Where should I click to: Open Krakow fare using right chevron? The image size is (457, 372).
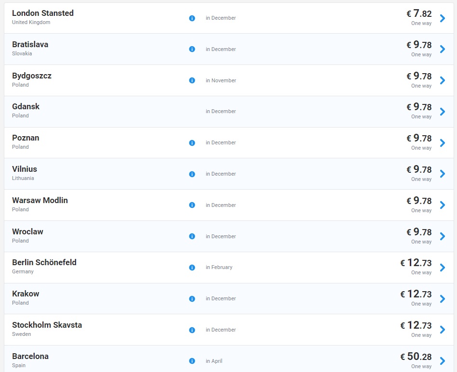(443, 299)
